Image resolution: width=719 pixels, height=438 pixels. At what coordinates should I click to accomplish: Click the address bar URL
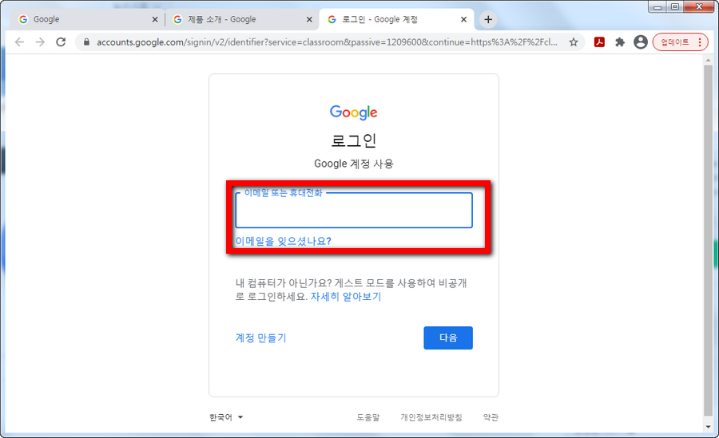(327, 42)
